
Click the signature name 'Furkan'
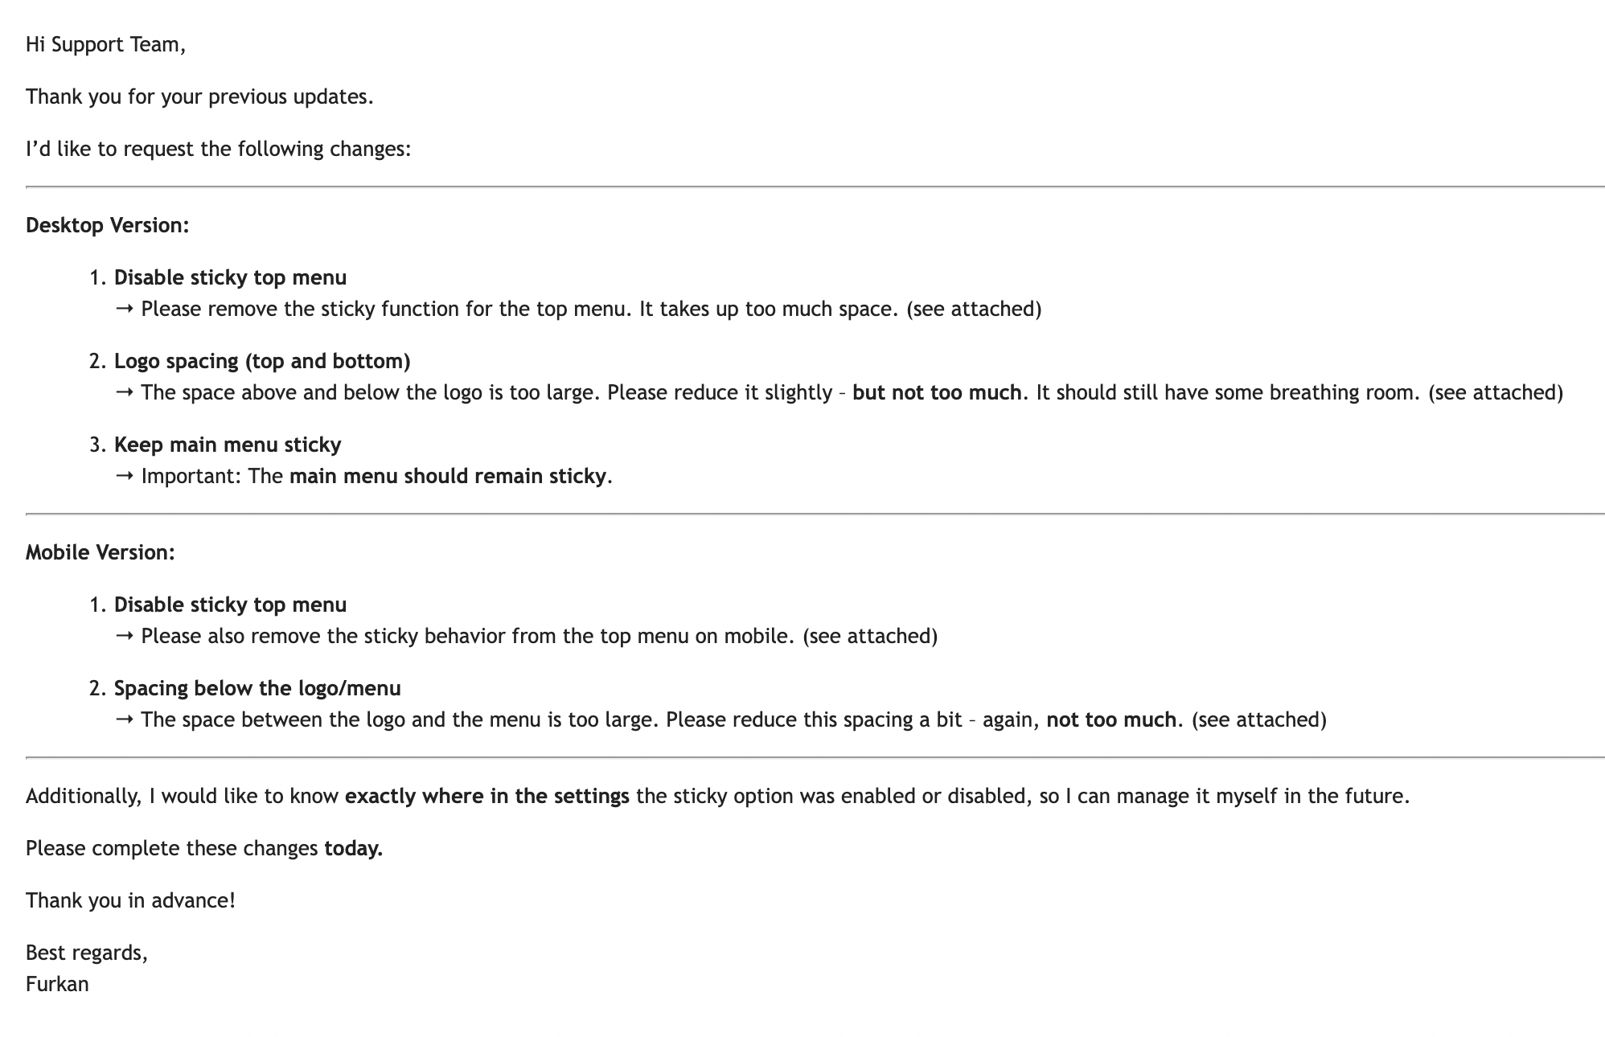(57, 985)
